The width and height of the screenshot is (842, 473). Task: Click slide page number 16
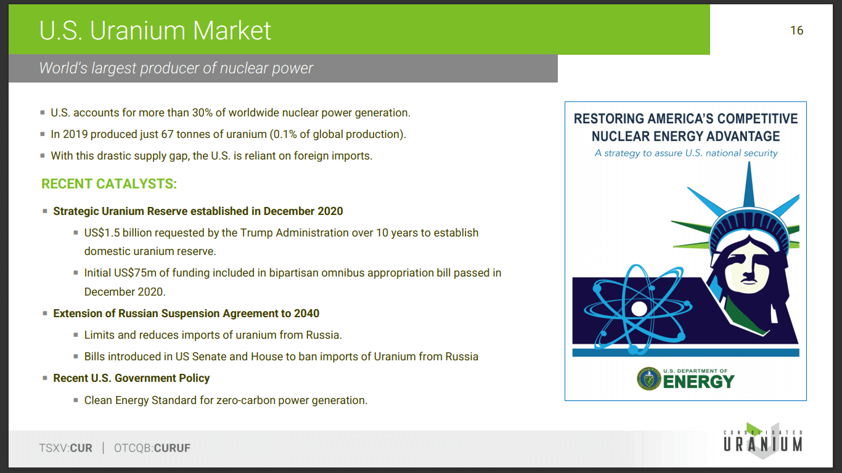pyautogui.click(x=796, y=30)
